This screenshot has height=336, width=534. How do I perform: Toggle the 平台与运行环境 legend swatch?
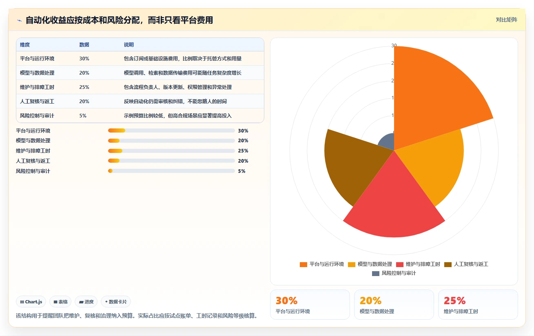coord(303,264)
